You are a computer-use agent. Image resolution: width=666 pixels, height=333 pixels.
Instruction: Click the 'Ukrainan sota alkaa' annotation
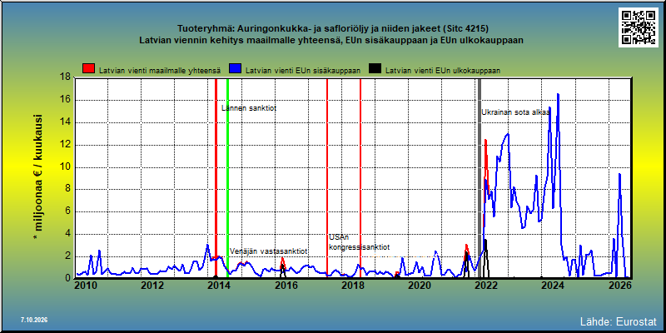point(515,112)
